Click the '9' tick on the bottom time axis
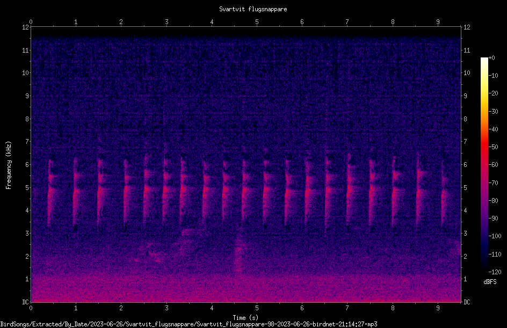 point(438,308)
